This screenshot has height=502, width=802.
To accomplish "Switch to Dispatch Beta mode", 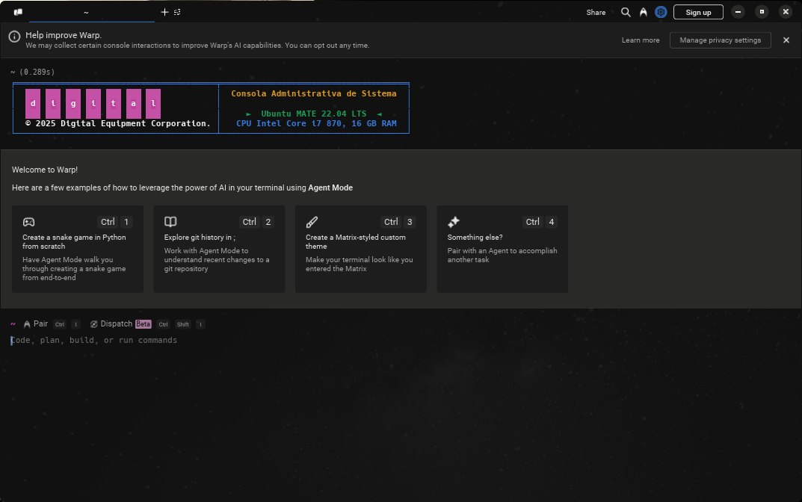I will pos(120,324).
